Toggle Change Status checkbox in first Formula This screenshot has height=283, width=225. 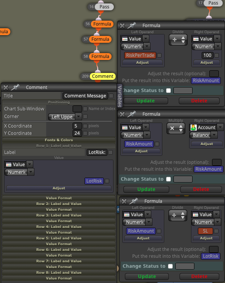[x=168, y=91]
